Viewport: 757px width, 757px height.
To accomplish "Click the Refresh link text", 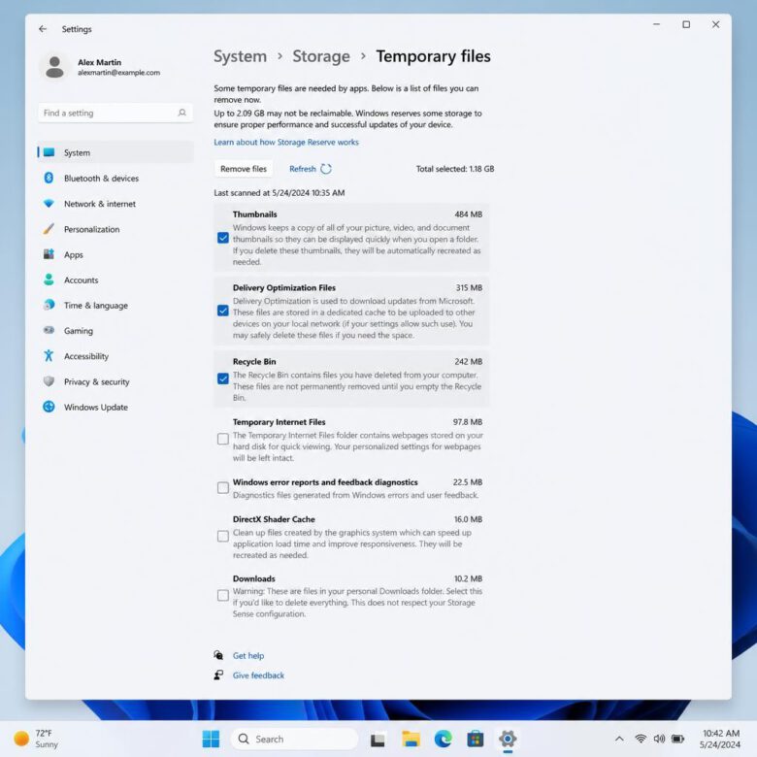I will tap(302, 169).
